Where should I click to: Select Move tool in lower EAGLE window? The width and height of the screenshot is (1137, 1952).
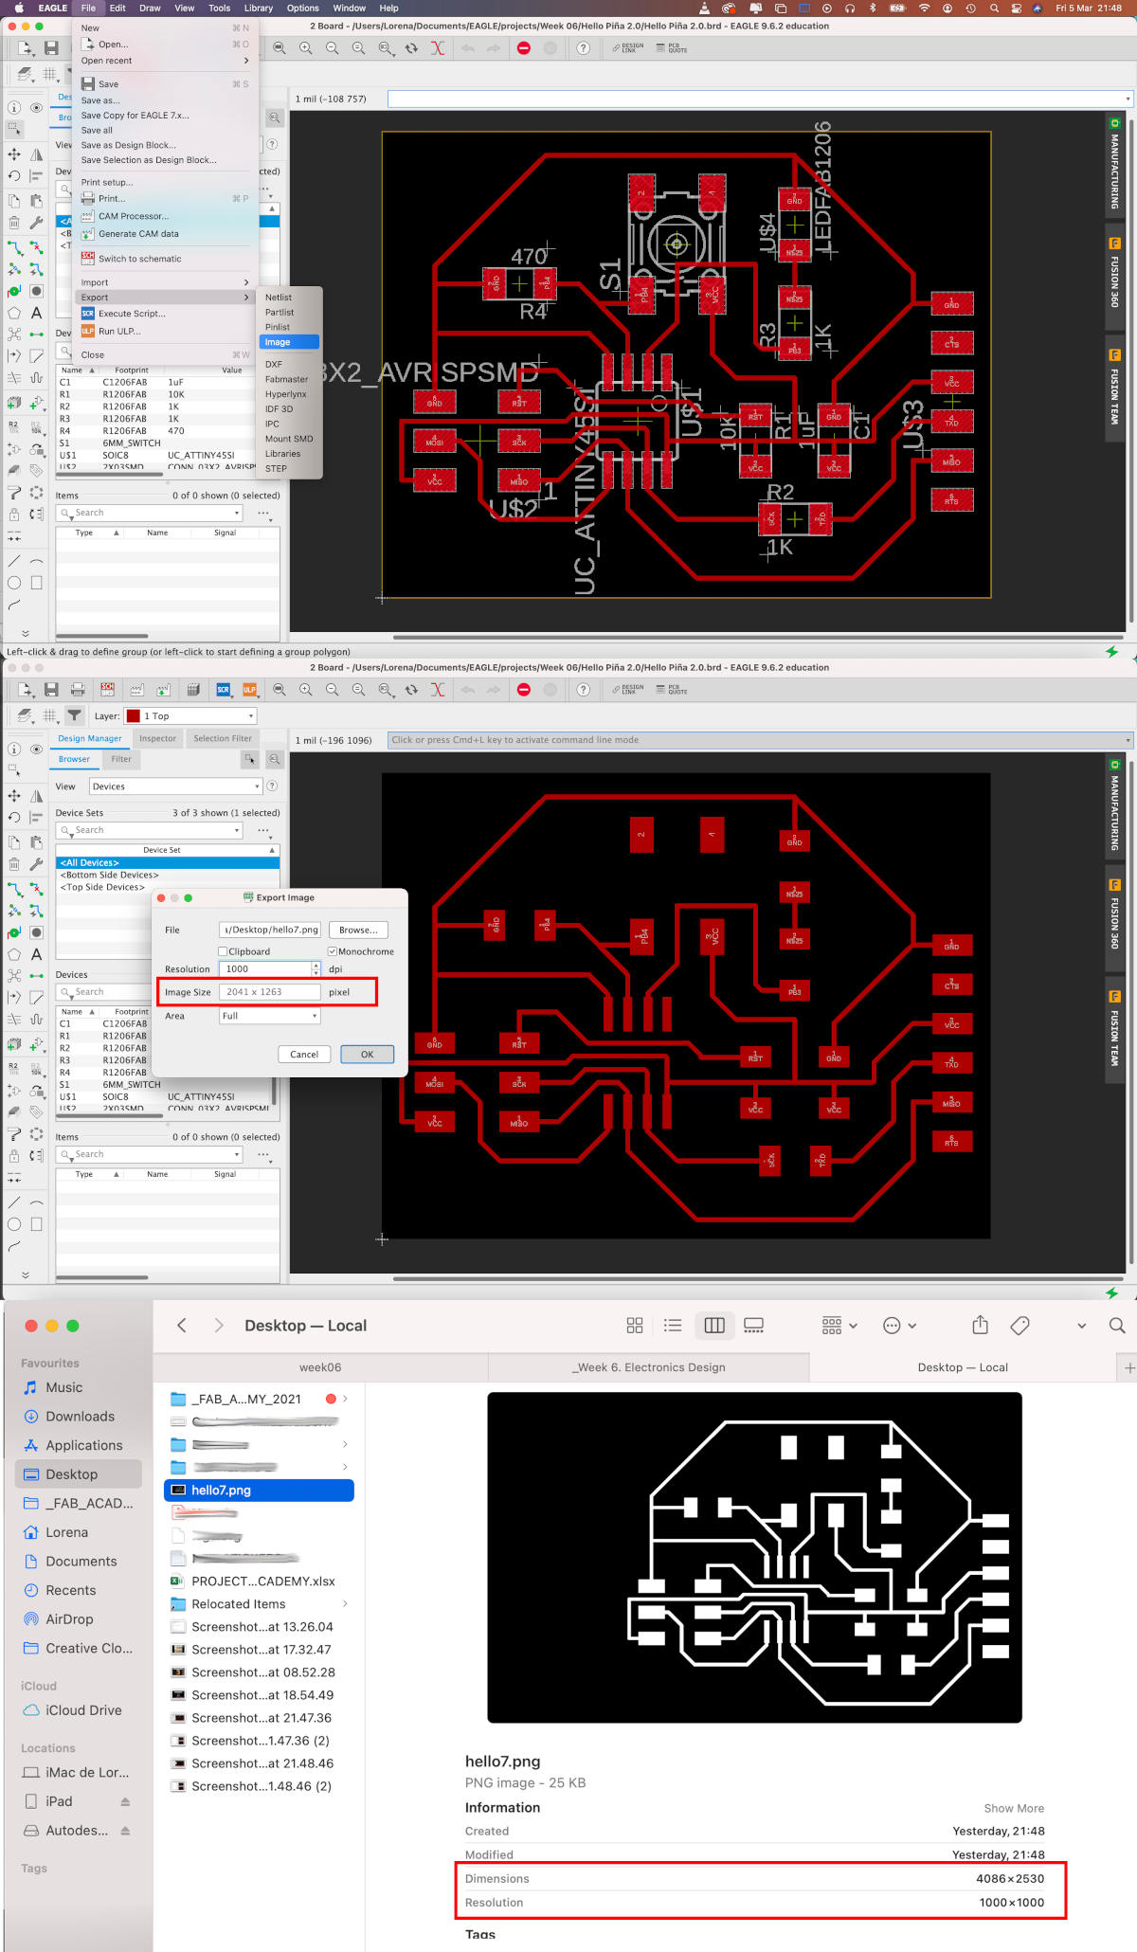pyautogui.click(x=14, y=796)
